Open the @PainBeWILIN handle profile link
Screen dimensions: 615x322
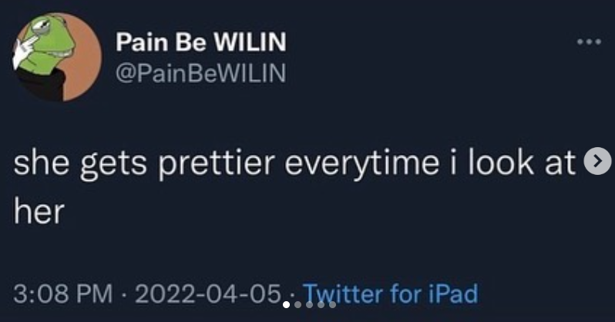(x=200, y=73)
